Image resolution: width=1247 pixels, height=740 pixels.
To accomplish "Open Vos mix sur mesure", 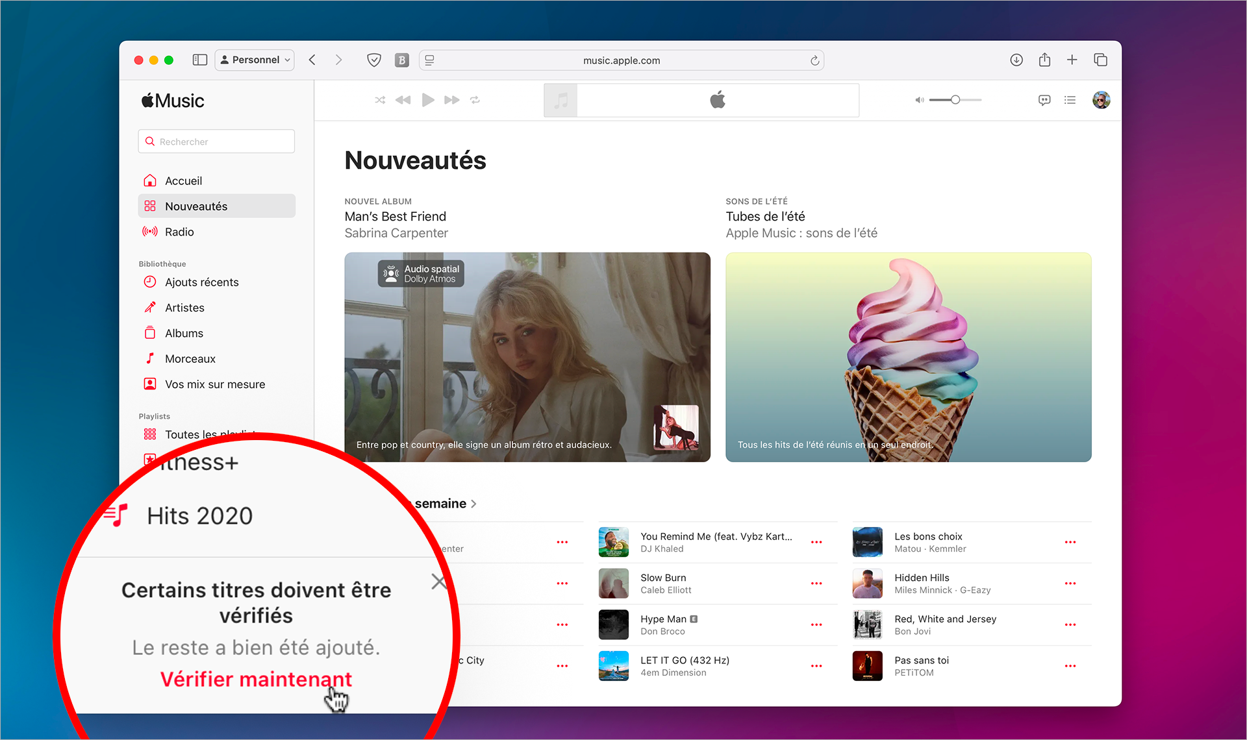I will [216, 384].
